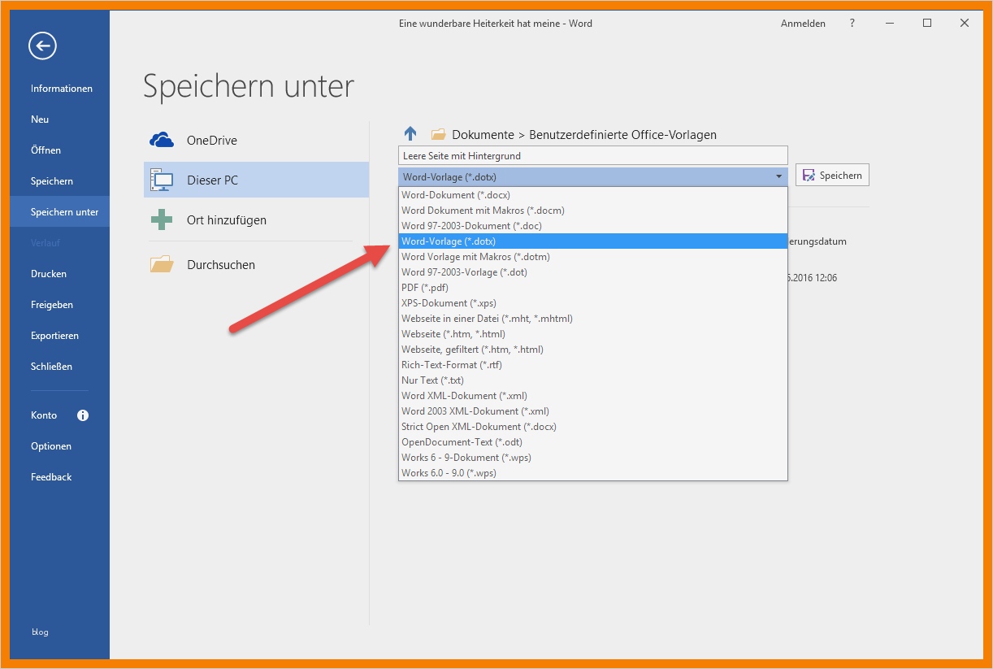Select Word Vorlage mit Makros (*.dotm)
This screenshot has width=993, height=669.
click(x=592, y=257)
